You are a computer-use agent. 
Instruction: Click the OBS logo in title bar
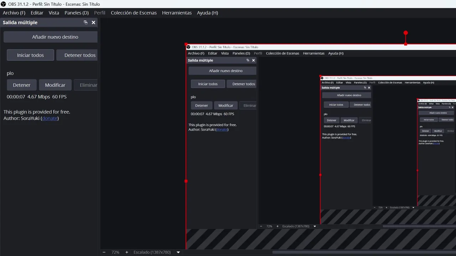pos(4,4)
